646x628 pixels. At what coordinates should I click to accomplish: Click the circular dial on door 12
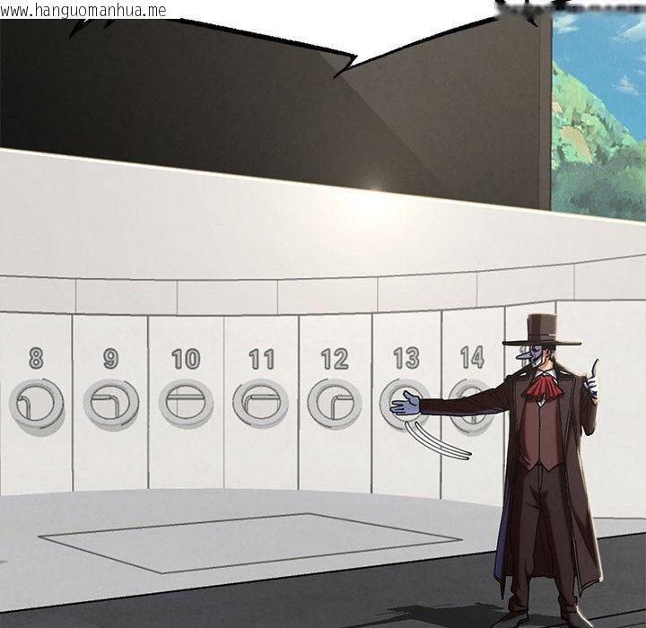[x=335, y=403]
